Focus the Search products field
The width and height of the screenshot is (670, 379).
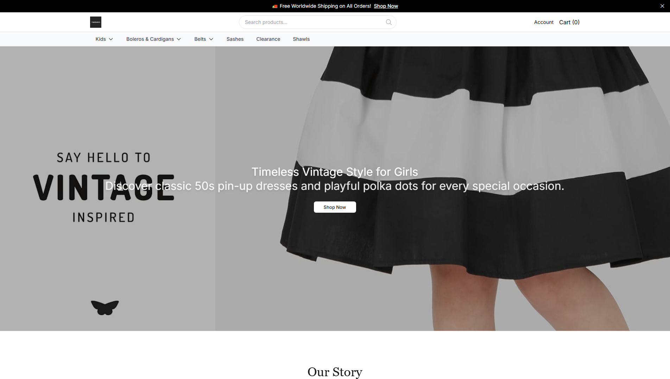[317, 22]
